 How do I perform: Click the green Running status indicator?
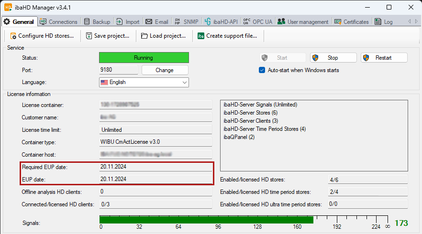(x=144, y=58)
